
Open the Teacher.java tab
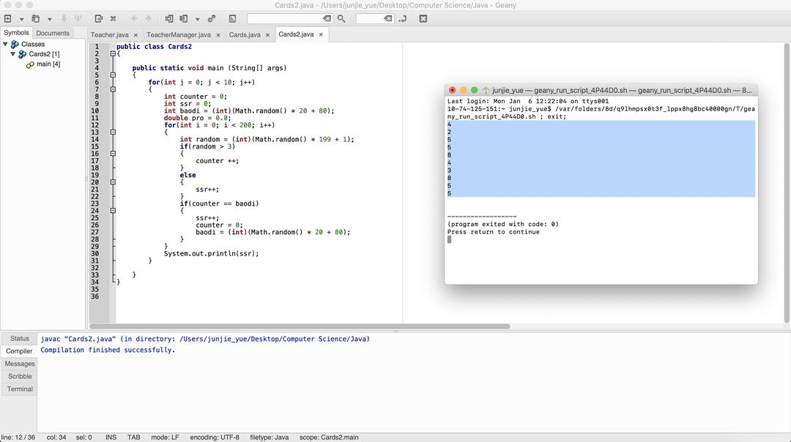[109, 35]
